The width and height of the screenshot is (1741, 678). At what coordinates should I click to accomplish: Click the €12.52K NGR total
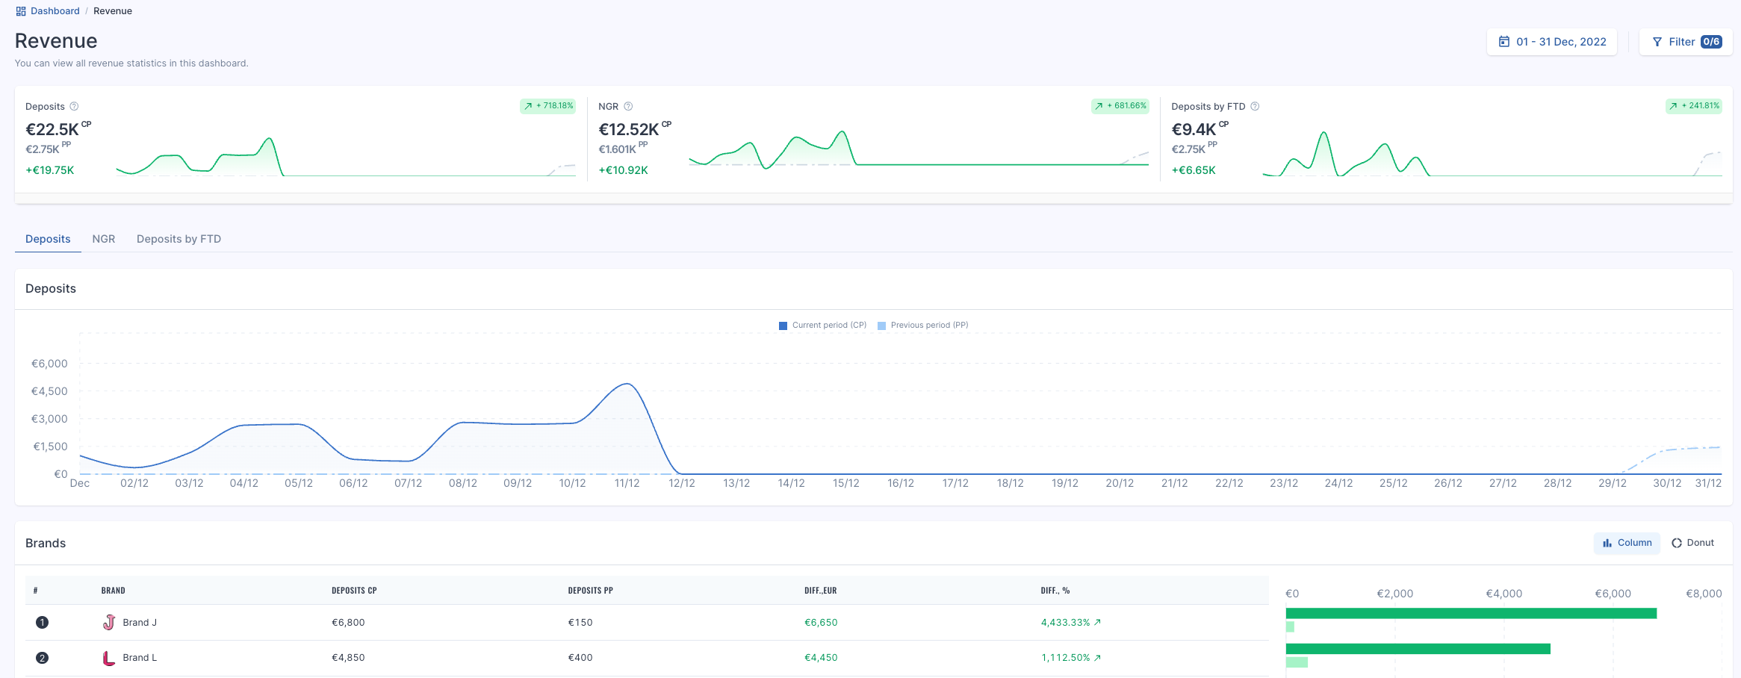pyautogui.click(x=629, y=130)
